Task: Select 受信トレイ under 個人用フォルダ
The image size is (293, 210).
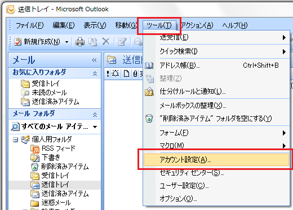Action: coord(55,176)
